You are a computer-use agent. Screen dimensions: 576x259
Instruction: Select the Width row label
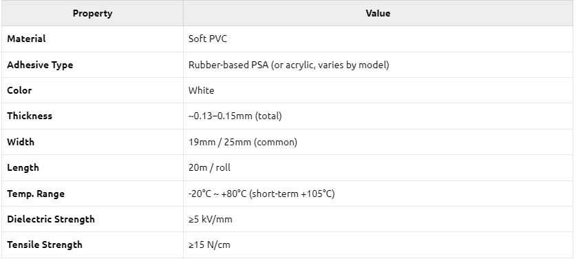21,142
